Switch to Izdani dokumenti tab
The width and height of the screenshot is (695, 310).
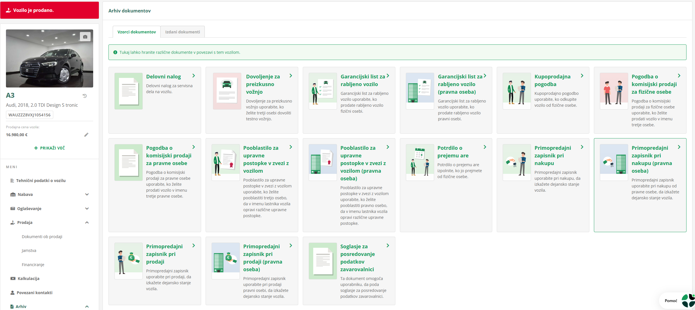182,32
